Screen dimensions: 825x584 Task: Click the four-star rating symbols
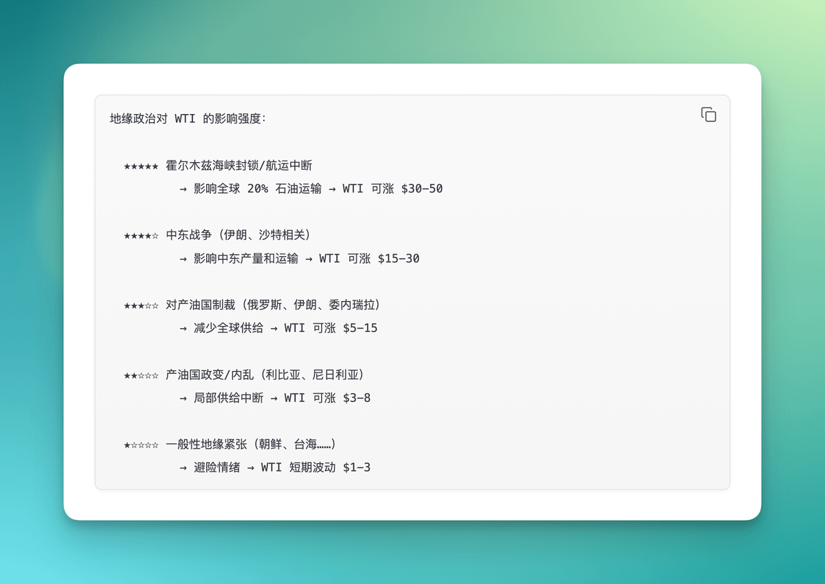(141, 236)
